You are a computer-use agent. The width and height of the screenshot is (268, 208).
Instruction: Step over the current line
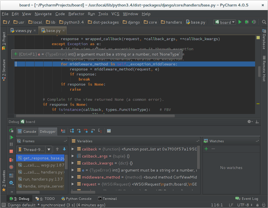point(72,131)
